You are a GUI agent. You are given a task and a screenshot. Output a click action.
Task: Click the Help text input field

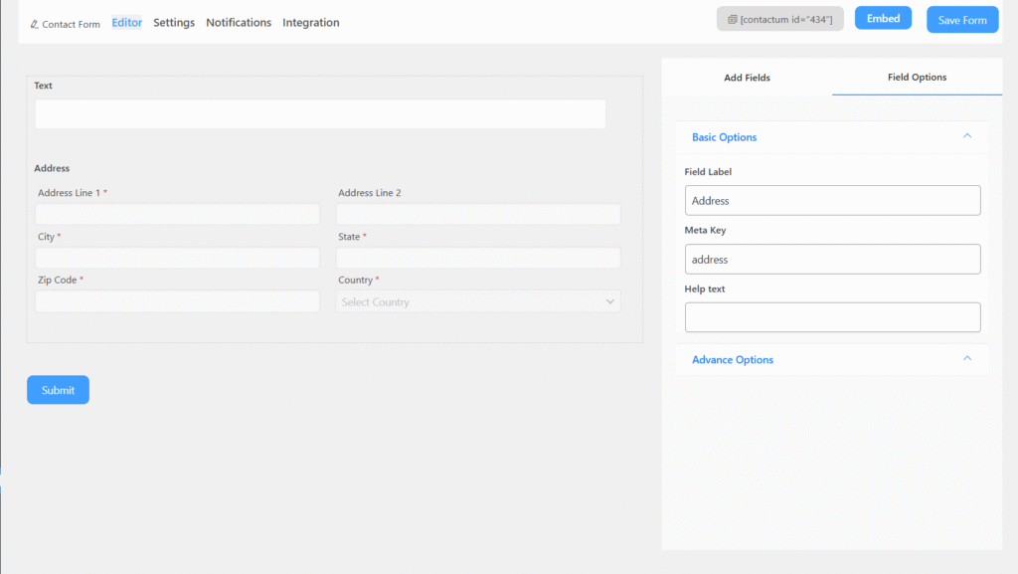tap(832, 317)
